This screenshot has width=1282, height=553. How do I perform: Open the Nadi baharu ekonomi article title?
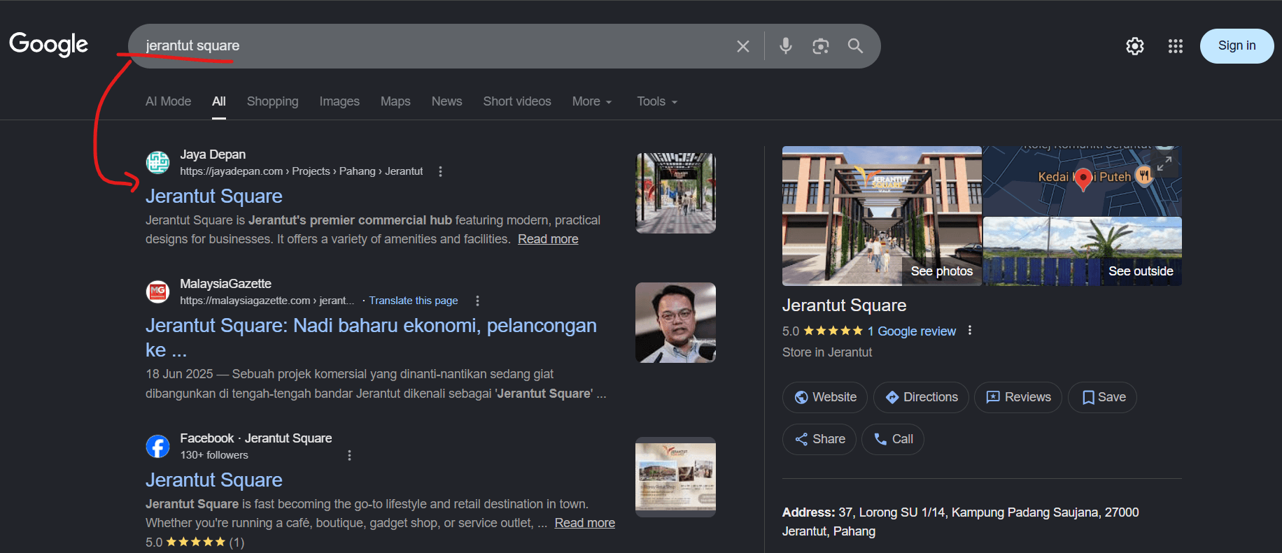pos(371,338)
